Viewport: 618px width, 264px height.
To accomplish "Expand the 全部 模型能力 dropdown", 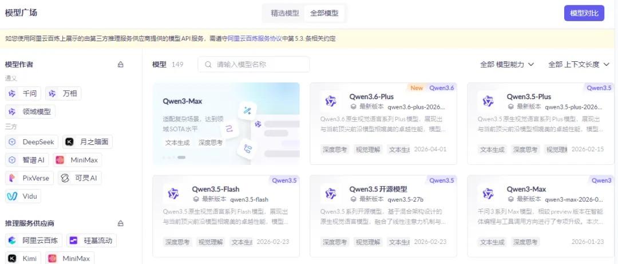I will coord(506,64).
